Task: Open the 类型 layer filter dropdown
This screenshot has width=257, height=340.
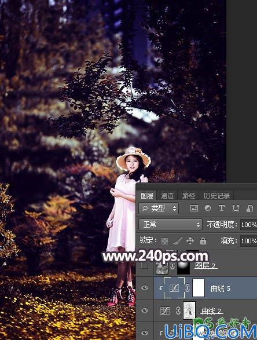Action: [x=159, y=209]
